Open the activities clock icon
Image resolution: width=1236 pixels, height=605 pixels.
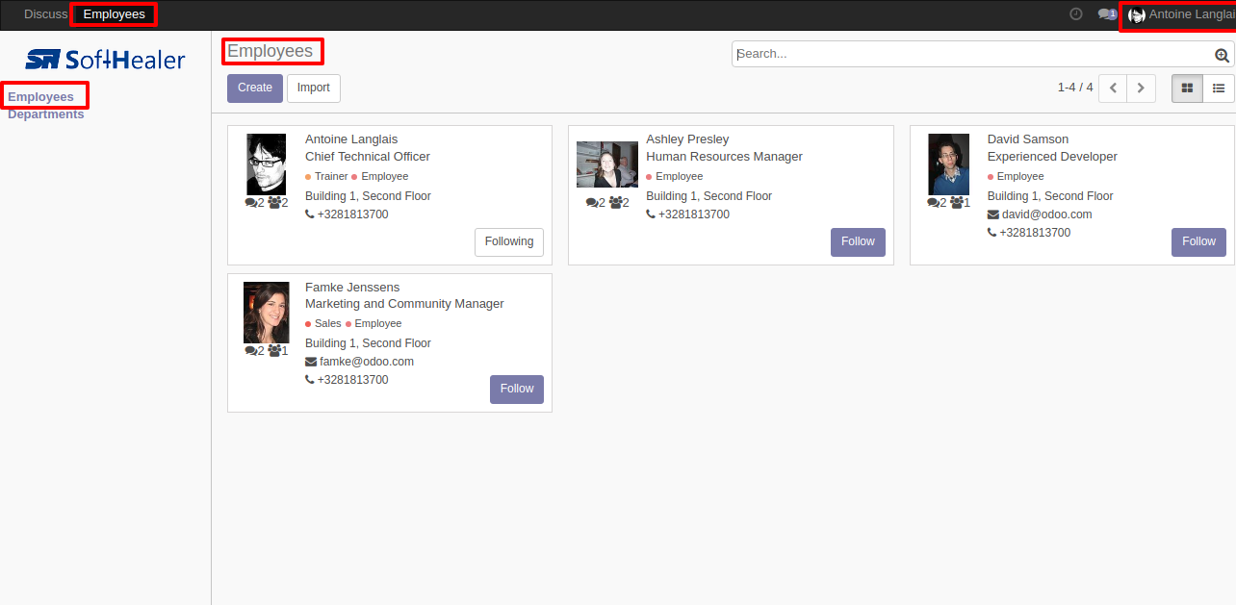(1076, 14)
